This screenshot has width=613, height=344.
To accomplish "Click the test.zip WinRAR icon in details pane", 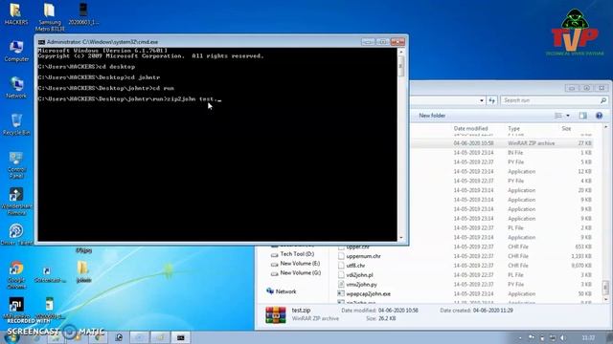I will tap(276, 314).
